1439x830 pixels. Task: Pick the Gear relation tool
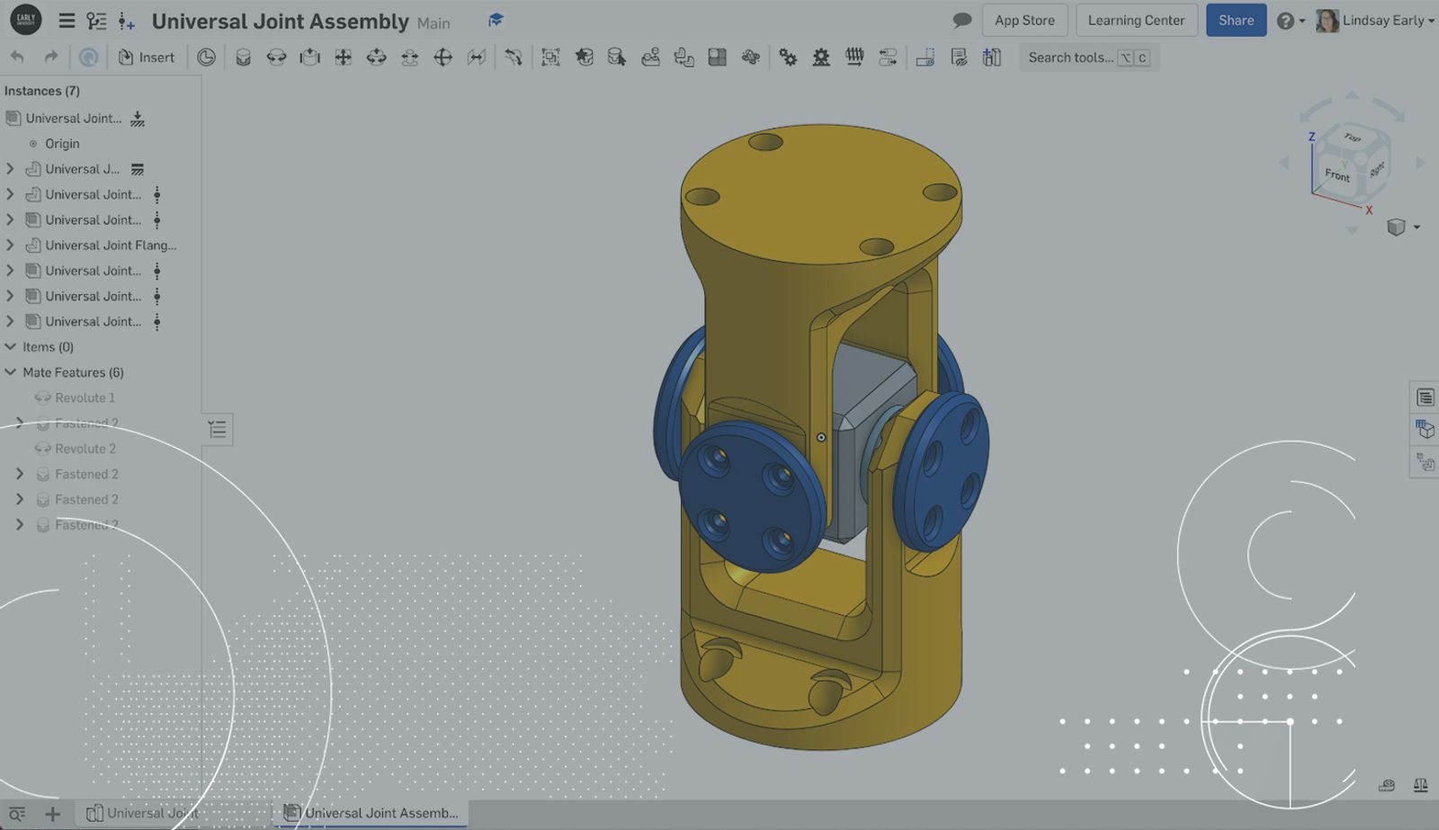click(788, 58)
